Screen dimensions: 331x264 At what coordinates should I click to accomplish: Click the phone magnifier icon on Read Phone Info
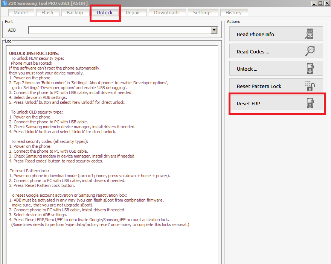pyautogui.click(x=310, y=34)
